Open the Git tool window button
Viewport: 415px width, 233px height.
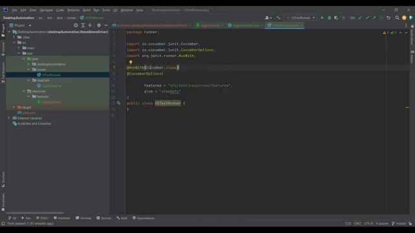(12, 218)
